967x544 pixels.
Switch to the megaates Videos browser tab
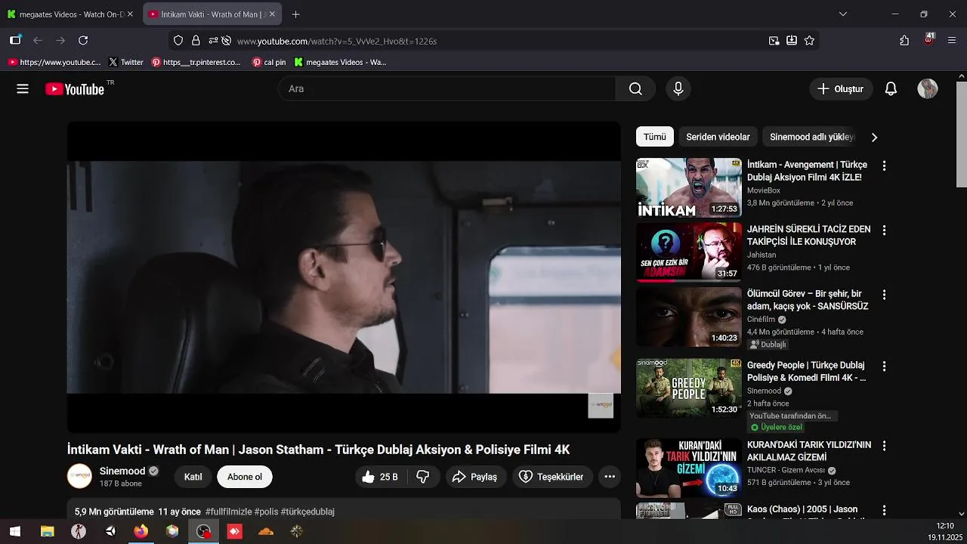(71, 14)
